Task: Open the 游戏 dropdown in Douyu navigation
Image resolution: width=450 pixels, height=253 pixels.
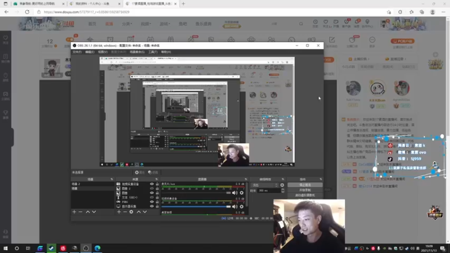Action: click(165, 24)
